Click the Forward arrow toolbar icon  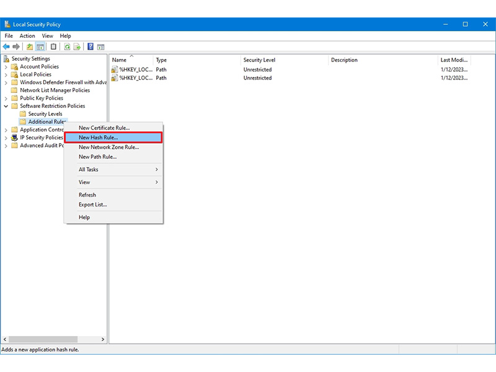[16, 47]
